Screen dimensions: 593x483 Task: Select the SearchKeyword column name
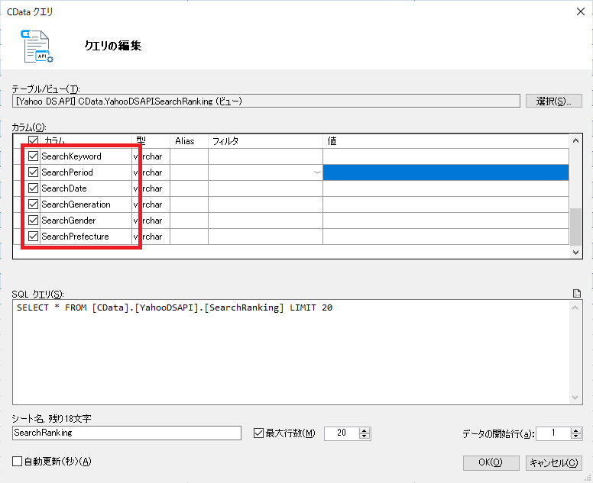coord(72,156)
